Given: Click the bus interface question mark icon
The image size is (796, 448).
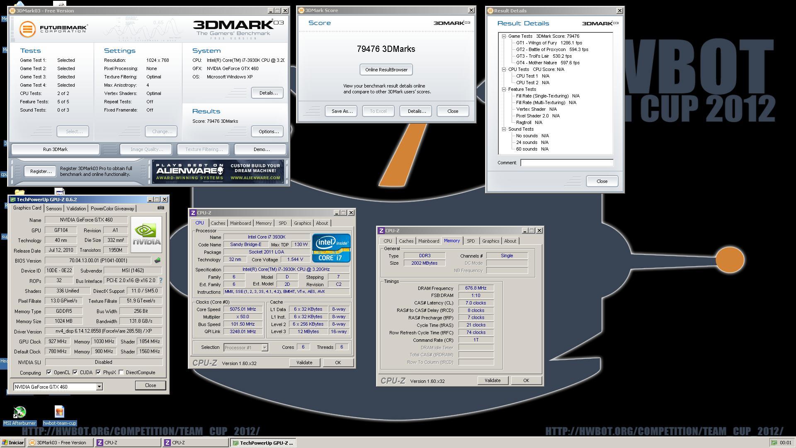Looking at the screenshot, I should pos(160,281).
